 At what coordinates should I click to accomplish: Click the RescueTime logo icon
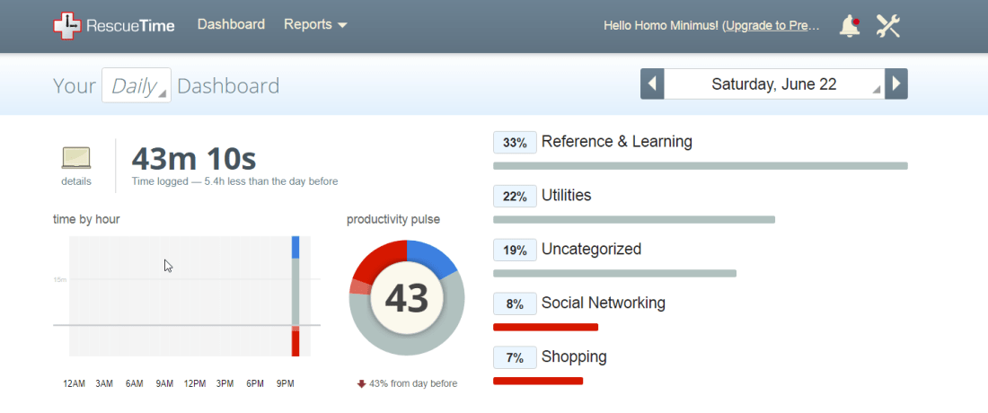pyautogui.click(x=67, y=26)
